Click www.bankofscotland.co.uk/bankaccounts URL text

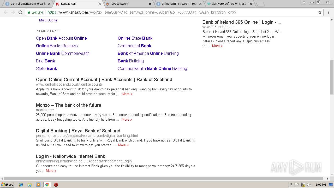69,84
